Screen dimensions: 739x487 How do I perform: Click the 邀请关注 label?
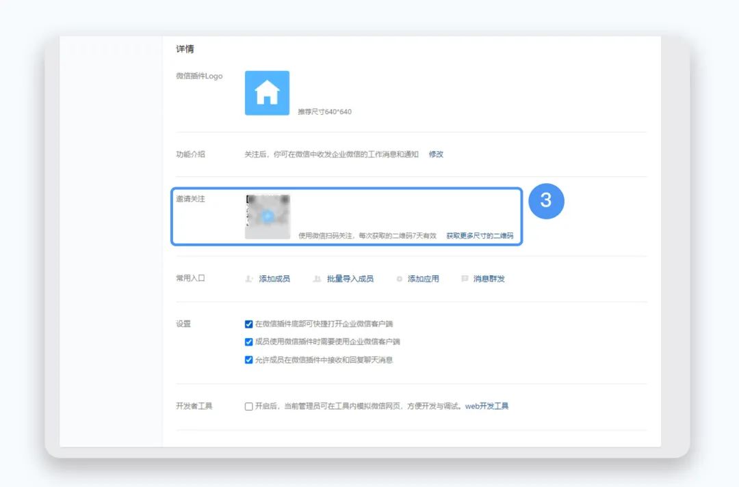click(190, 199)
